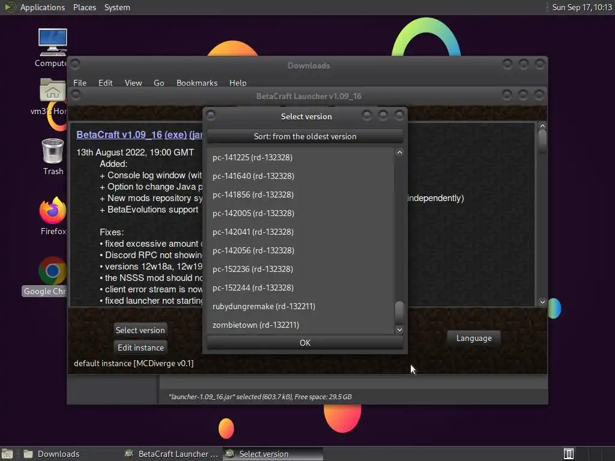Open Edit menu in Downloads window
Image resolution: width=615 pixels, height=461 pixels.
click(105, 83)
